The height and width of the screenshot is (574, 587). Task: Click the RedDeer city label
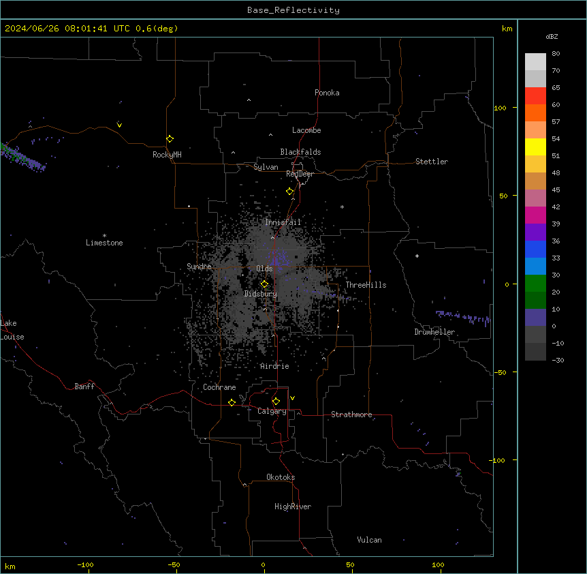(300, 174)
